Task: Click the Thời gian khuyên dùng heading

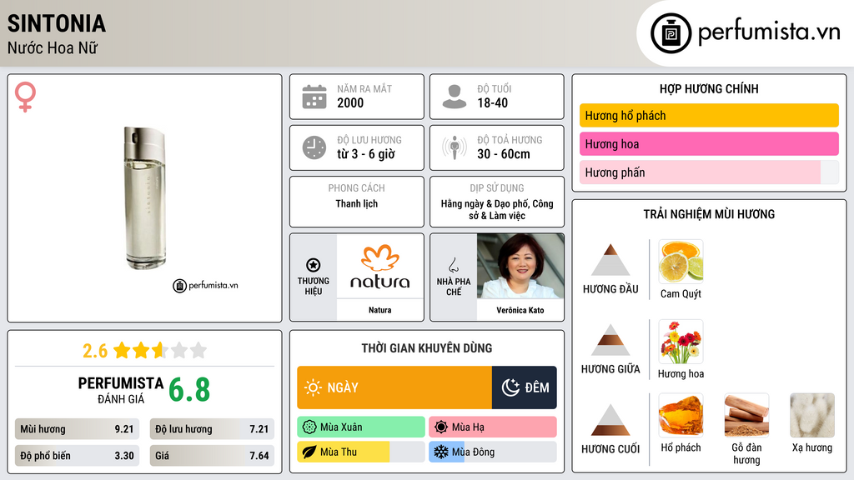Action: pyautogui.click(x=426, y=347)
